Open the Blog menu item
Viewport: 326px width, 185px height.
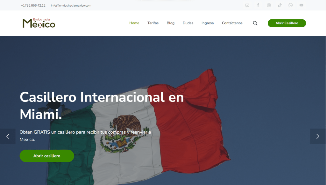tap(171, 23)
